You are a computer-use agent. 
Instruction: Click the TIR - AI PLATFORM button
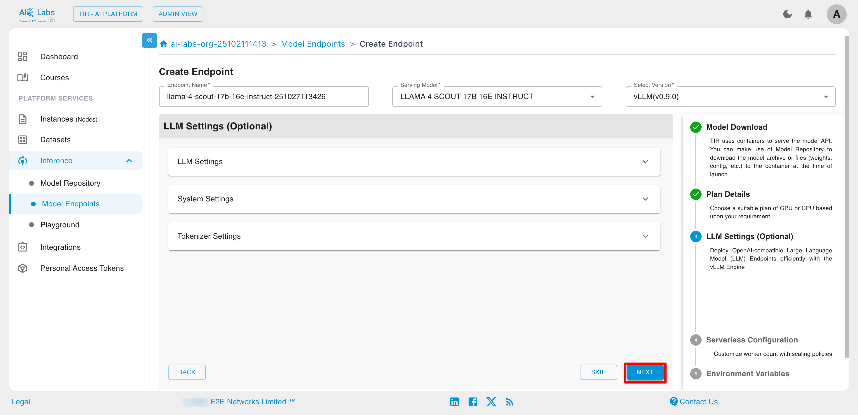pyautogui.click(x=108, y=14)
